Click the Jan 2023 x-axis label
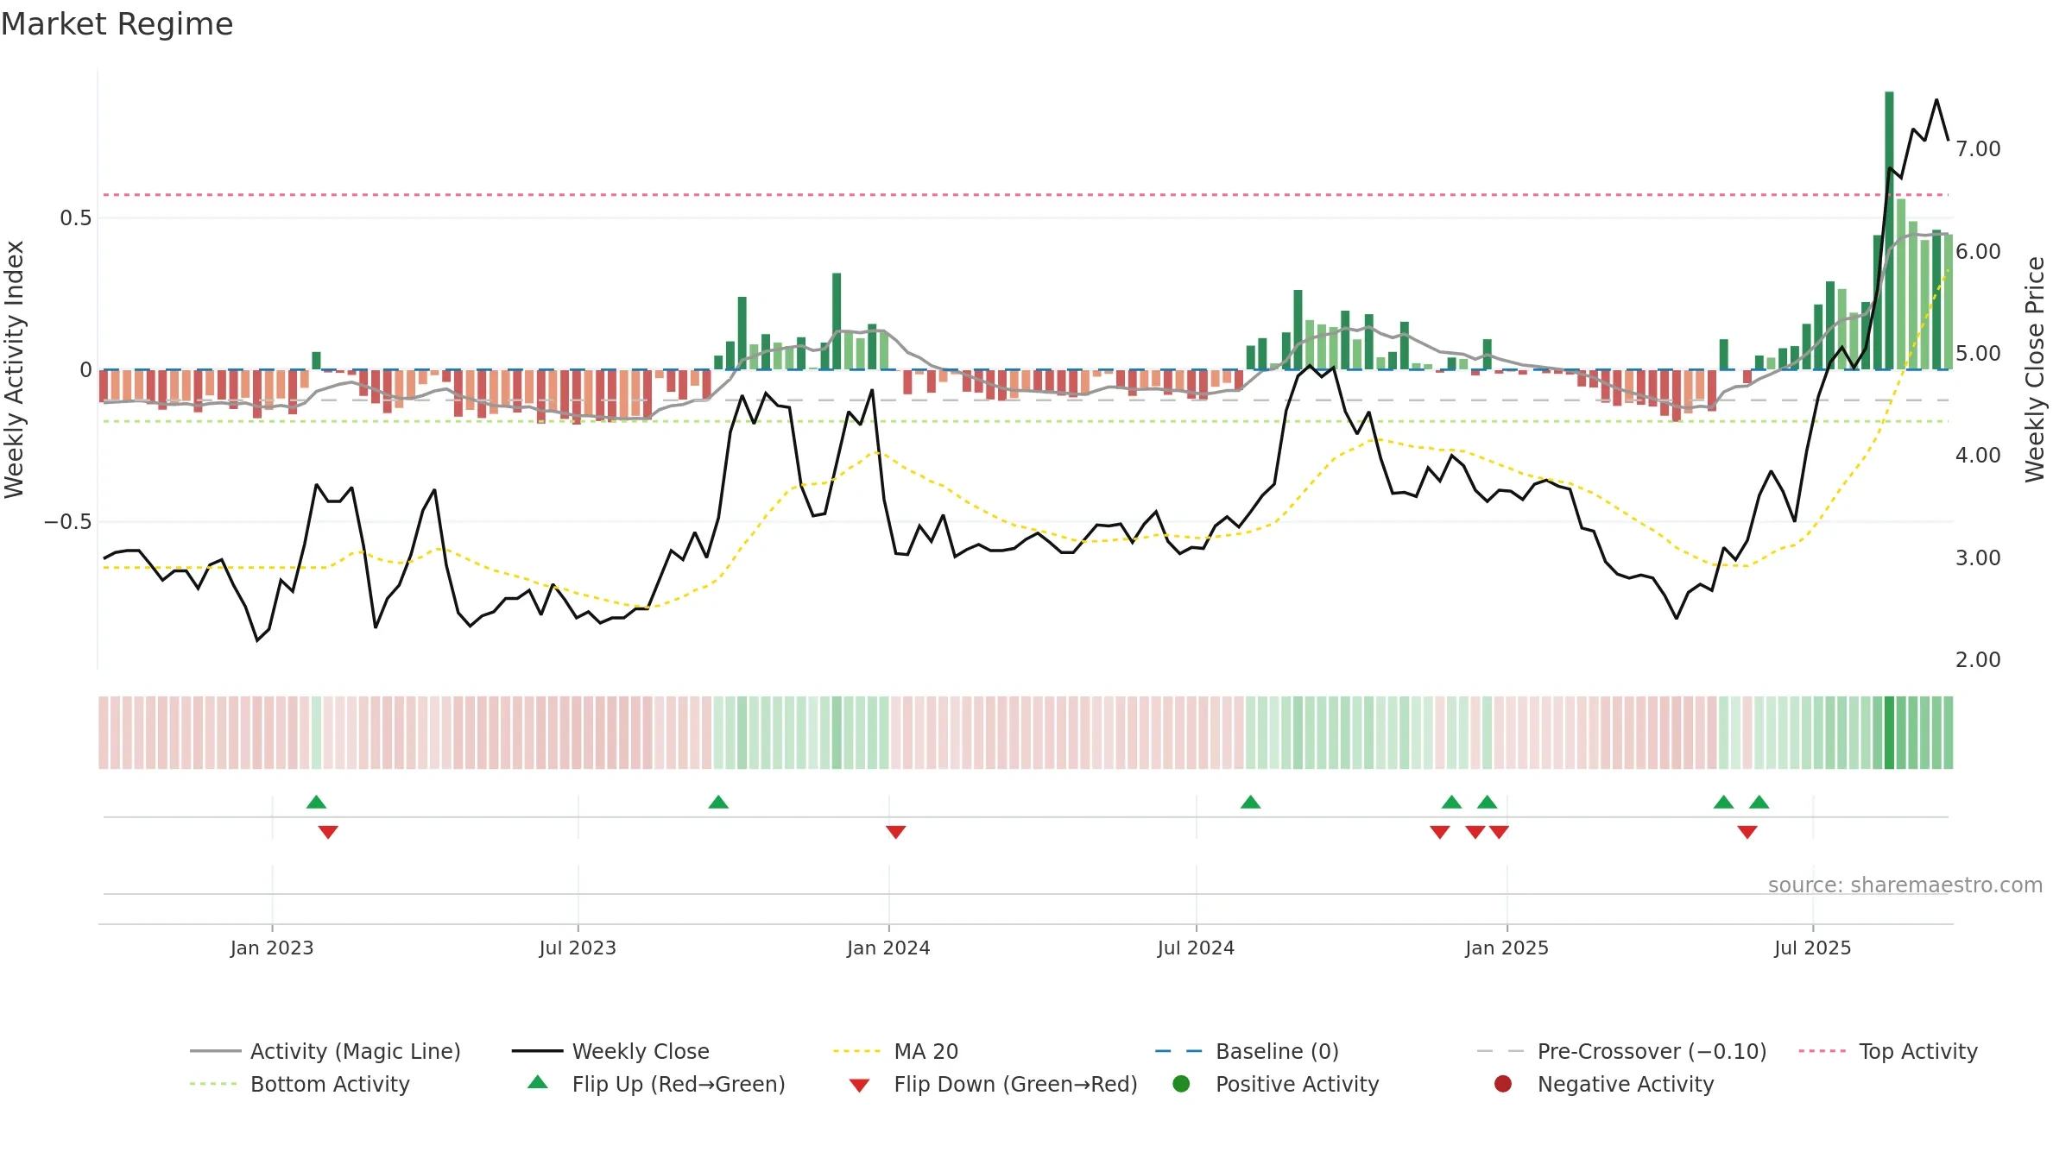The image size is (2072, 1165). coord(272,948)
